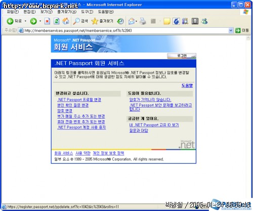253x211 pixels.
Task: Open the .NET Passport 프로필 변경 link
Action: coord(79,99)
